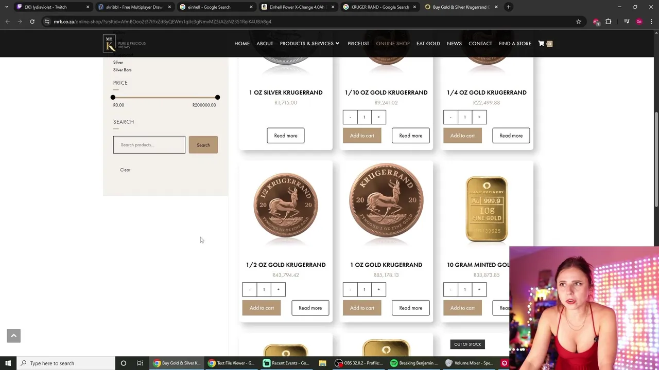The image size is (659, 370).
Task: Decrease quantity of 1/2 oz Gold Krugerrand
Action: (x=250, y=289)
